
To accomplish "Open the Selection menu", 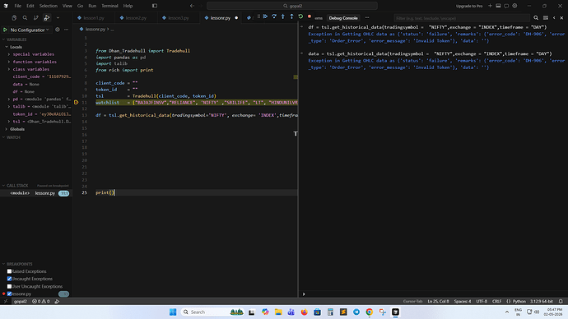I will (x=49, y=6).
